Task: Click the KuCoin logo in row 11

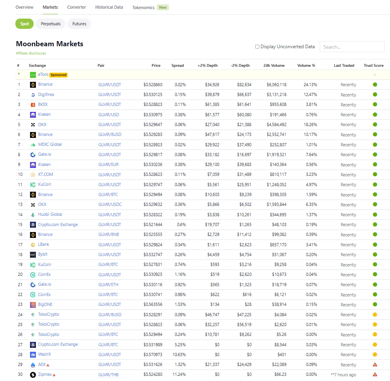Action: (x=33, y=185)
